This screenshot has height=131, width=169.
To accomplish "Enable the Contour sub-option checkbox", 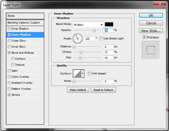I will 13,59.
